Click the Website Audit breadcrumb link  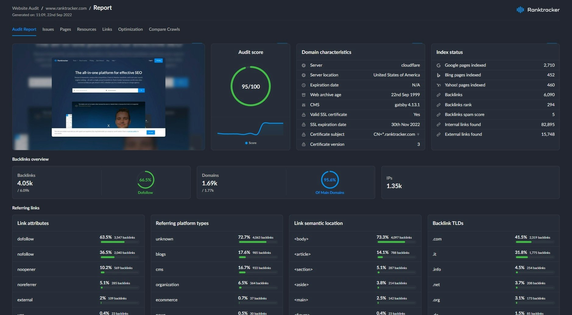[25, 8]
